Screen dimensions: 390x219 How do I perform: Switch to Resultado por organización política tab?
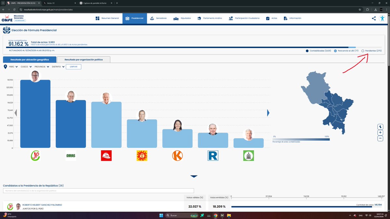84,60
